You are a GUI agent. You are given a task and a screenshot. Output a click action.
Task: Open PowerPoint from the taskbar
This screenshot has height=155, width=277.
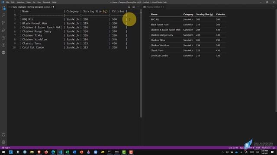tap(81, 152)
